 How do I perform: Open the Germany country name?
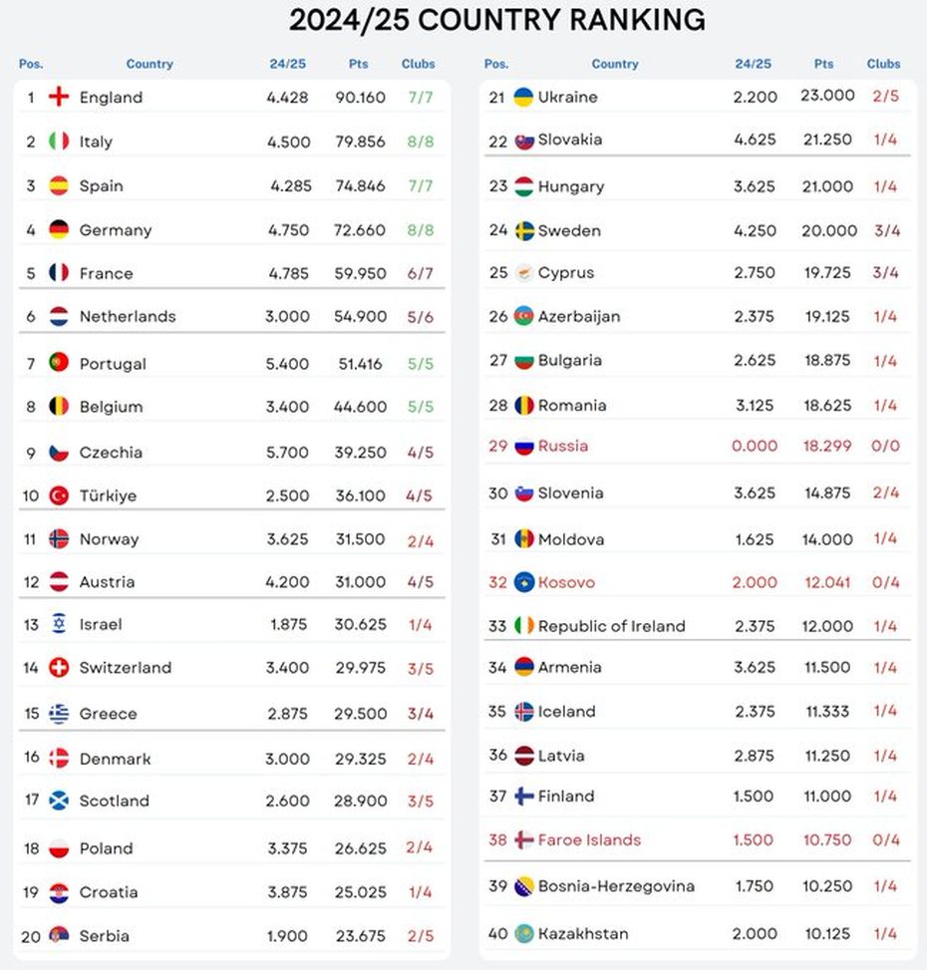click(116, 230)
